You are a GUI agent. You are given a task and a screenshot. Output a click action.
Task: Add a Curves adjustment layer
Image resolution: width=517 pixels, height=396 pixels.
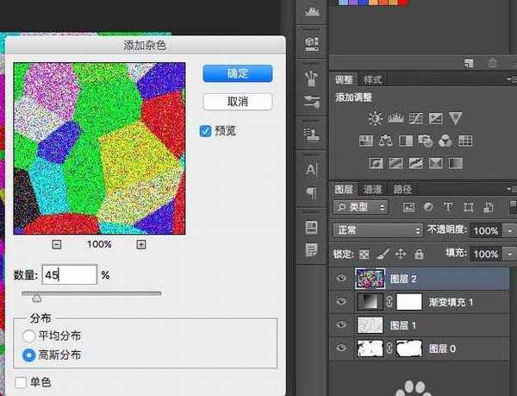tap(416, 118)
